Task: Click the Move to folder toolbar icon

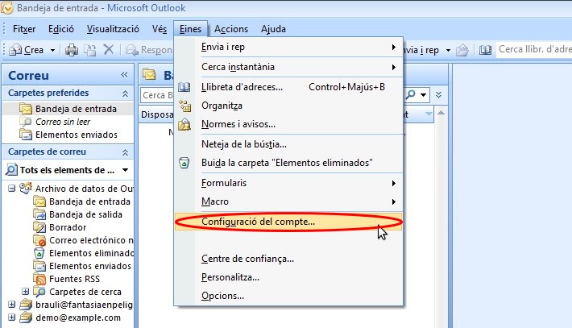Action: tap(90, 50)
